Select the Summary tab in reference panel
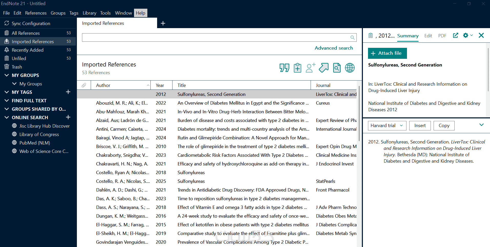 coord(408,36)
